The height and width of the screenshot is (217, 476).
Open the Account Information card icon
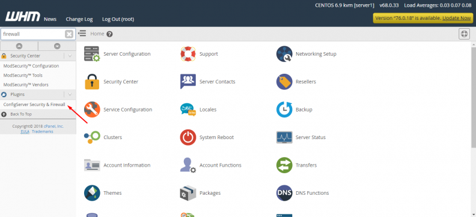point(92,165)
